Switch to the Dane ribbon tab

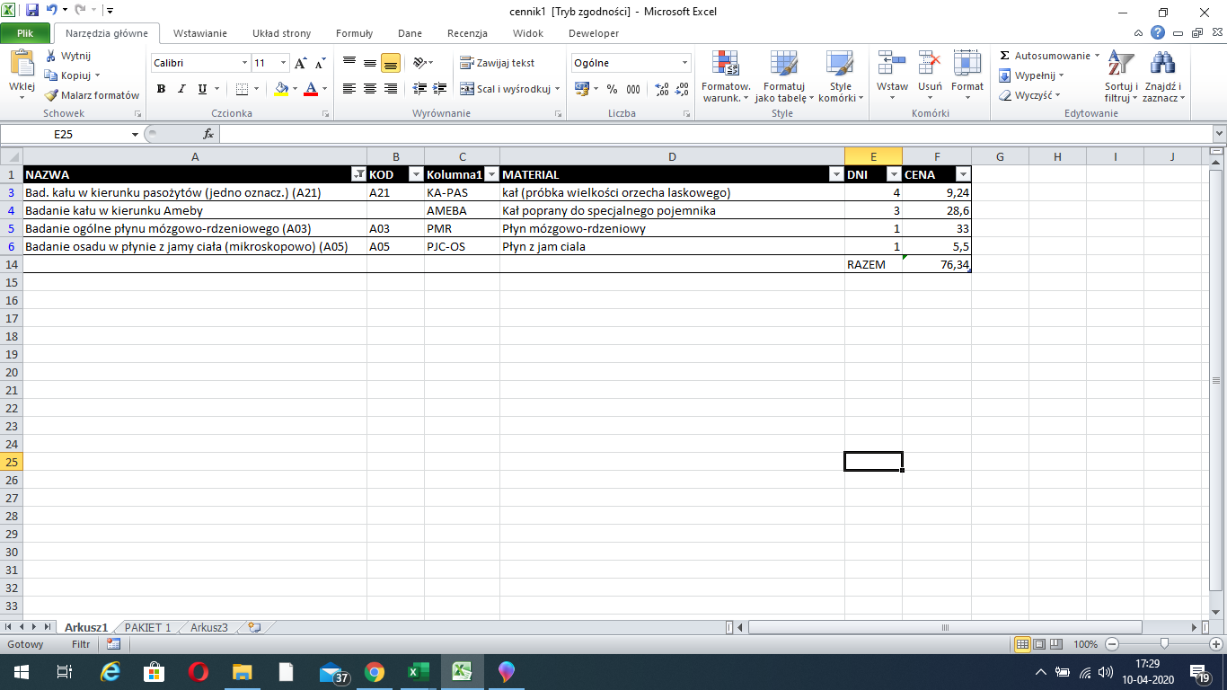click(x=410, y=33)
